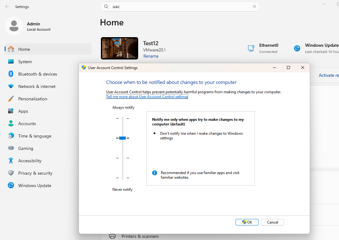Viewport: 339px width, 240px height.
Task: Click Cancel in the UAC dialog
Action: pos(273,222)
